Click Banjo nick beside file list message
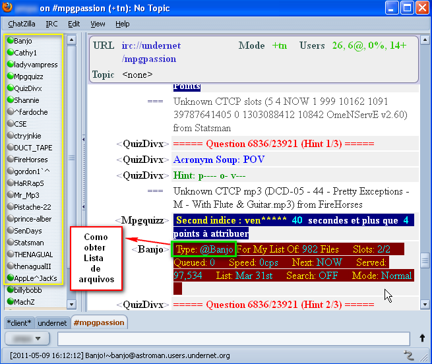Viewport: 432px width, 364px height. coord(150,249)
